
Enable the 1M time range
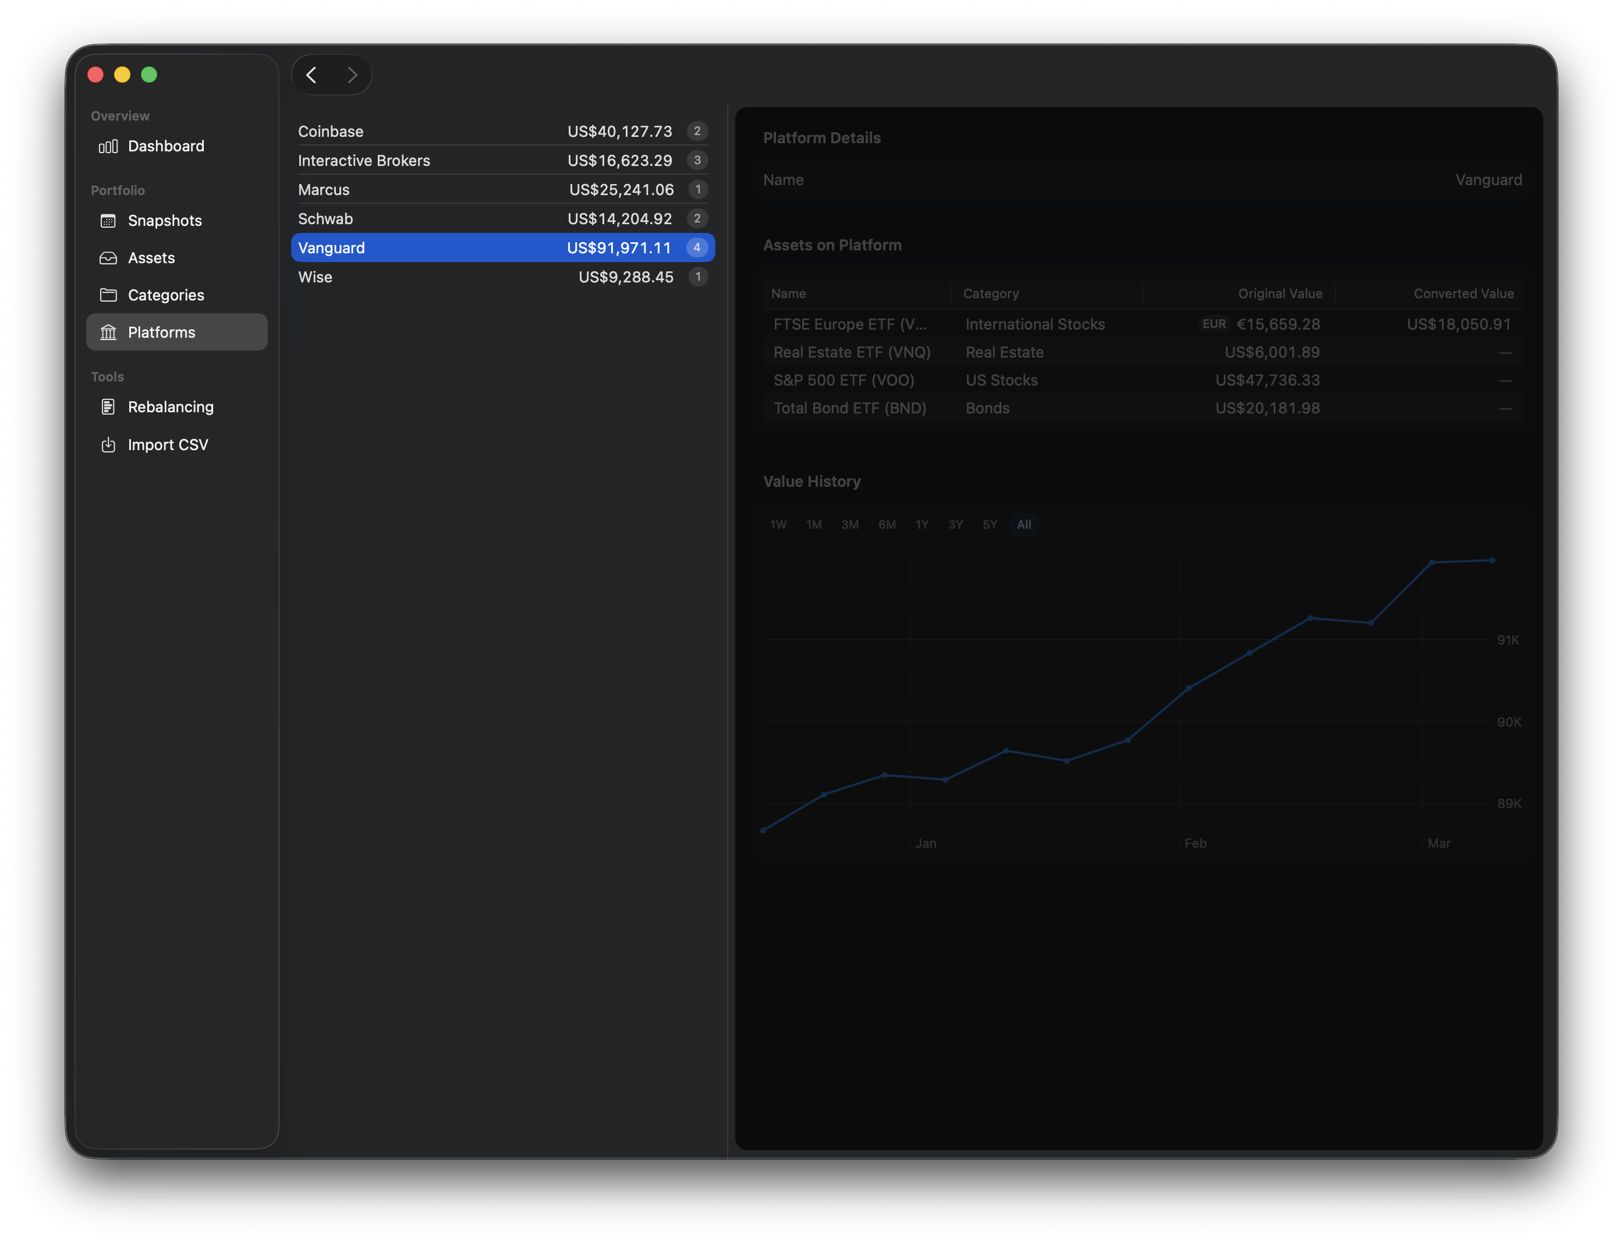[x=813, y=524]
